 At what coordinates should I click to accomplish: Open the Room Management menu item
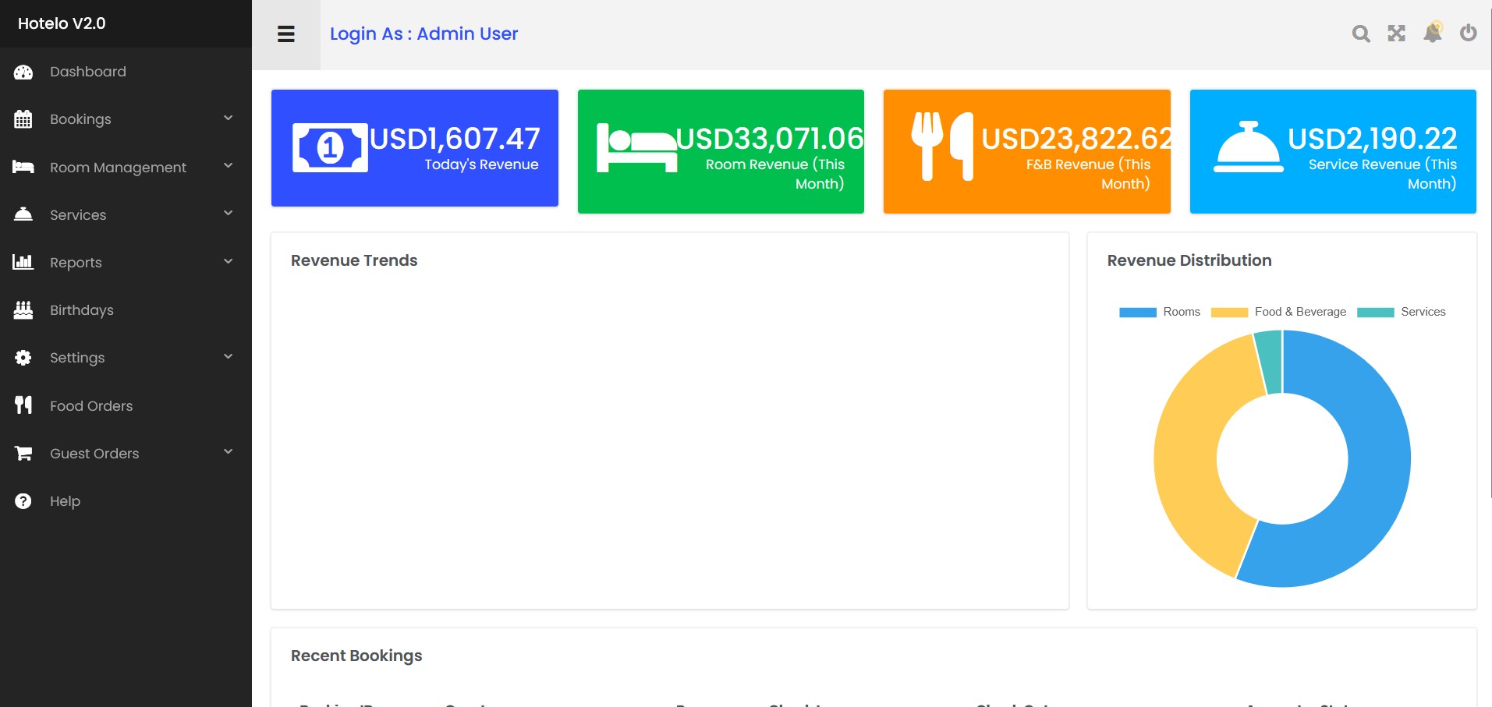point(126,167)
